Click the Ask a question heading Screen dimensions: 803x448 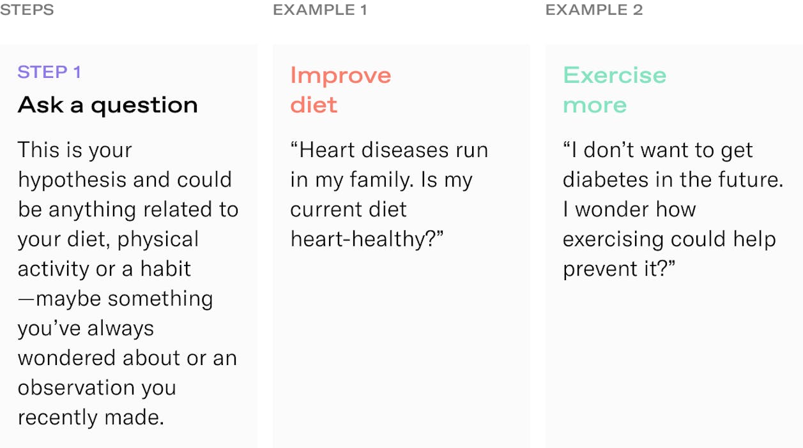108,105
